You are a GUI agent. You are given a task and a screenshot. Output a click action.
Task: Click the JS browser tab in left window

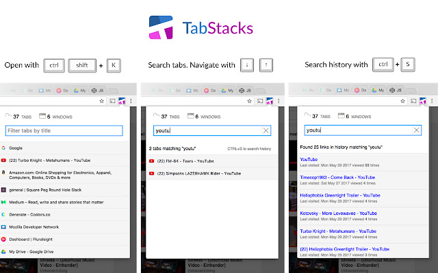98,91
